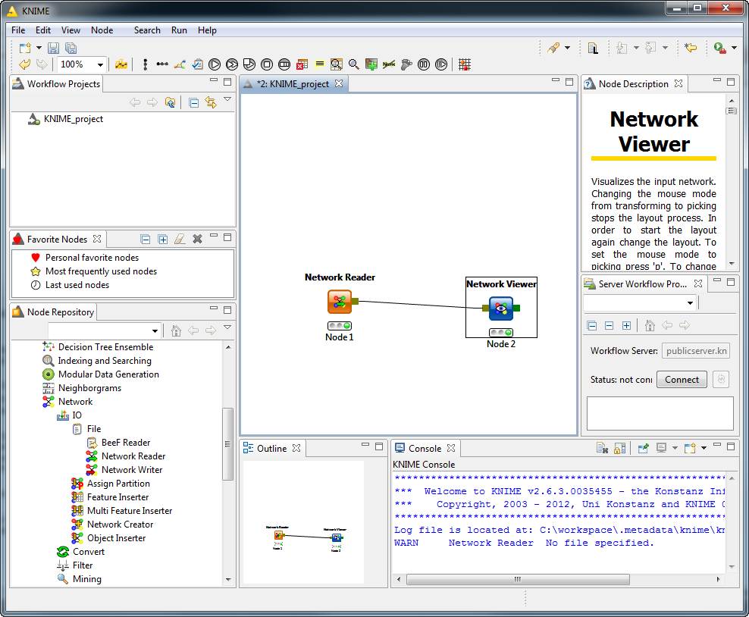
Task: Open the Run menu
Action: (179, 30)
